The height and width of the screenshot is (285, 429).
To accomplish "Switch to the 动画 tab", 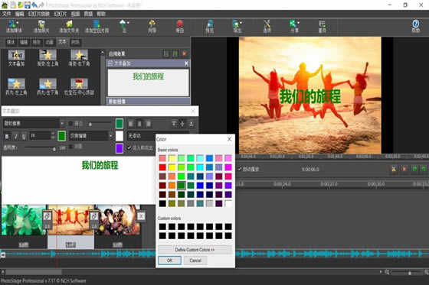I will pyautogui.click(x=50, y=42).
